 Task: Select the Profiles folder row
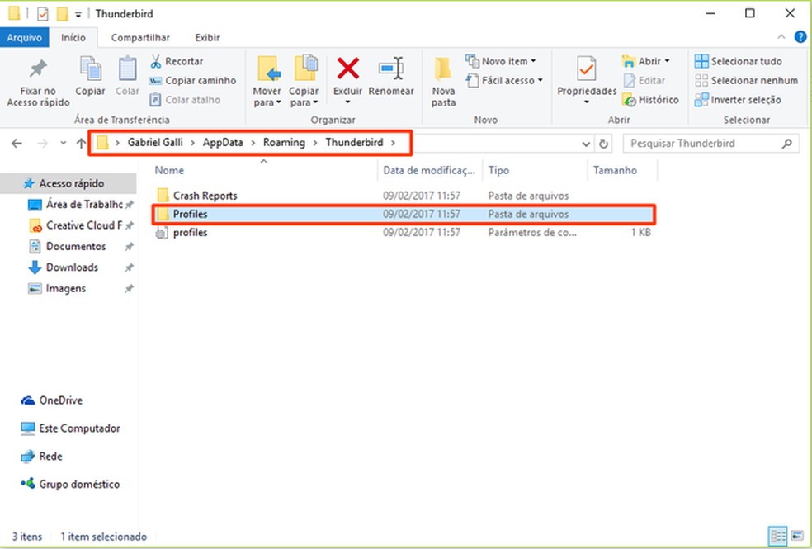[x=404, y=214]
